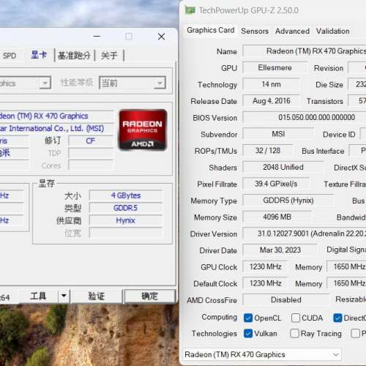
Task: Click the Release Date field Aug 4, 2016
Action: (x=271, y=101)
